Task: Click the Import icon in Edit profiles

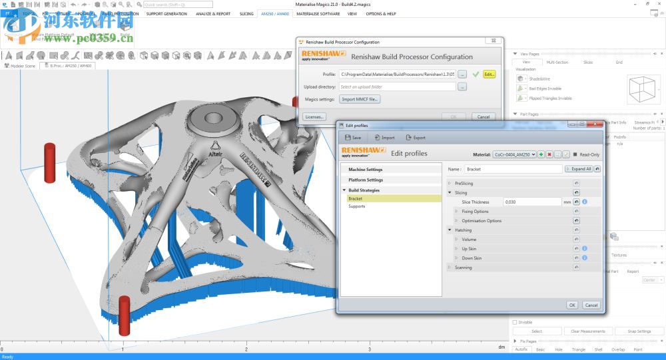Action: point(376,138)
